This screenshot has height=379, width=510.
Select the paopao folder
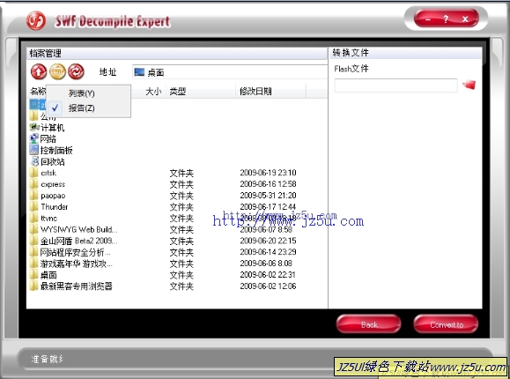53,196
